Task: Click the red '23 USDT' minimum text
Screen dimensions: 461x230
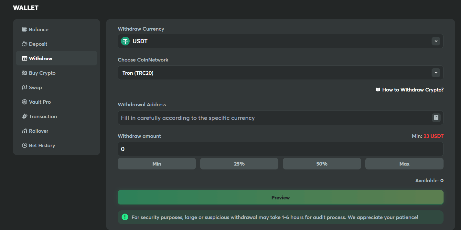Action: coord(434,136)
